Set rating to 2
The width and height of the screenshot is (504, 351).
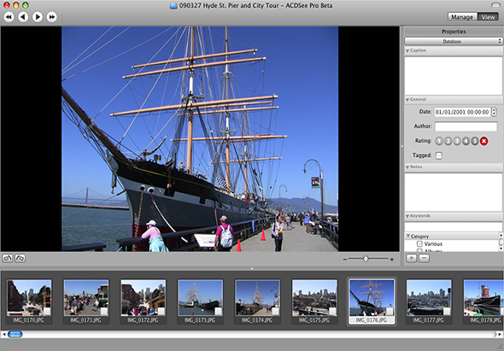pos(448,141)
